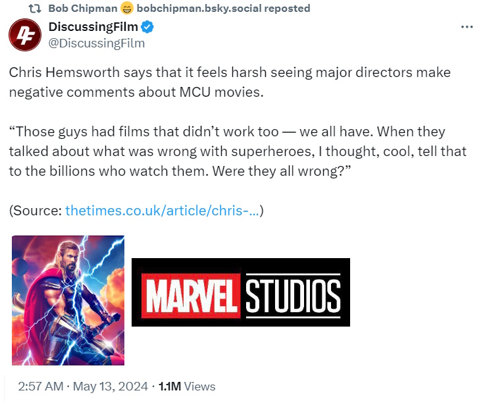Image resolution: width=487 pixels, height=401 pixels.
Task: Open the thetimes.co.uk article link
Action: click(162, 211)
